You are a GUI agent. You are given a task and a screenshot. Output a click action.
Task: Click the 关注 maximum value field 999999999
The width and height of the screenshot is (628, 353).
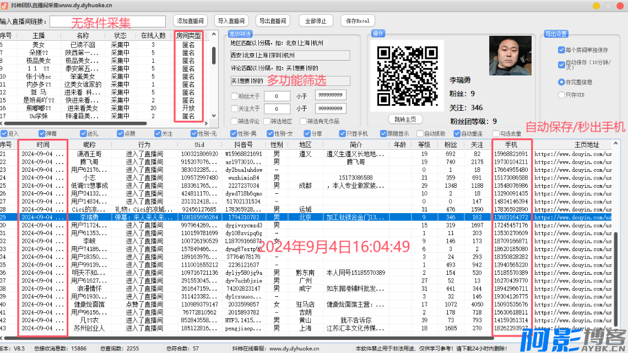point(331,108)
